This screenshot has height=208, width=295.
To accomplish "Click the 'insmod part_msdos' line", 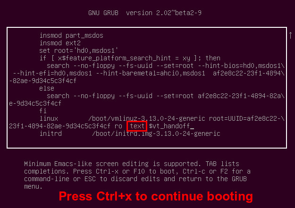I will 71,35.
